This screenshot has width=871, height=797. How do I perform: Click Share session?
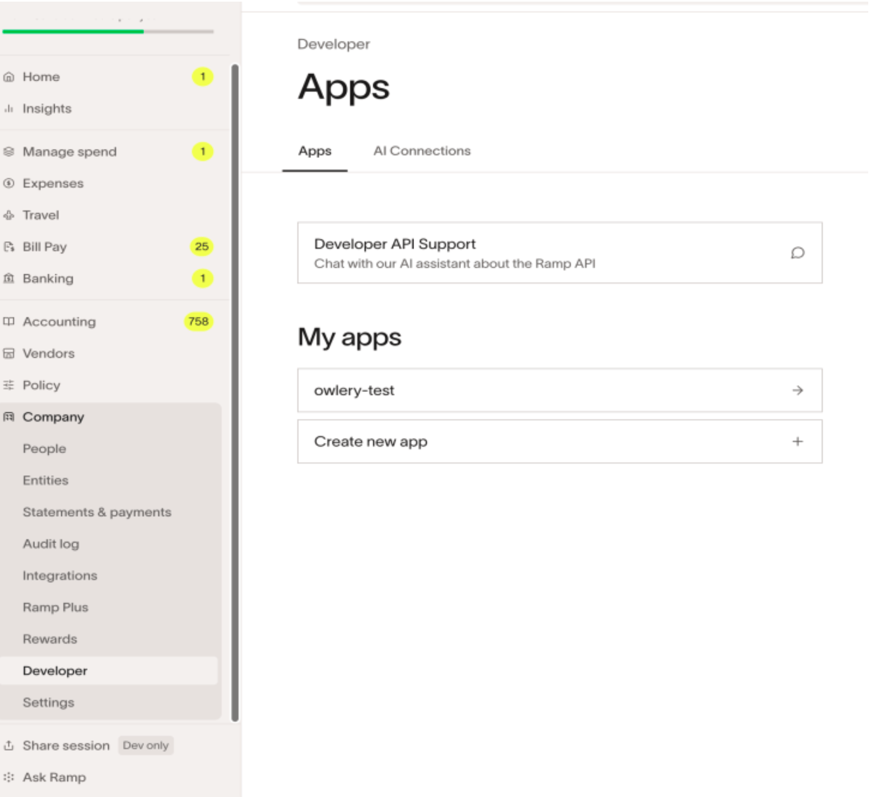[66, 746]
